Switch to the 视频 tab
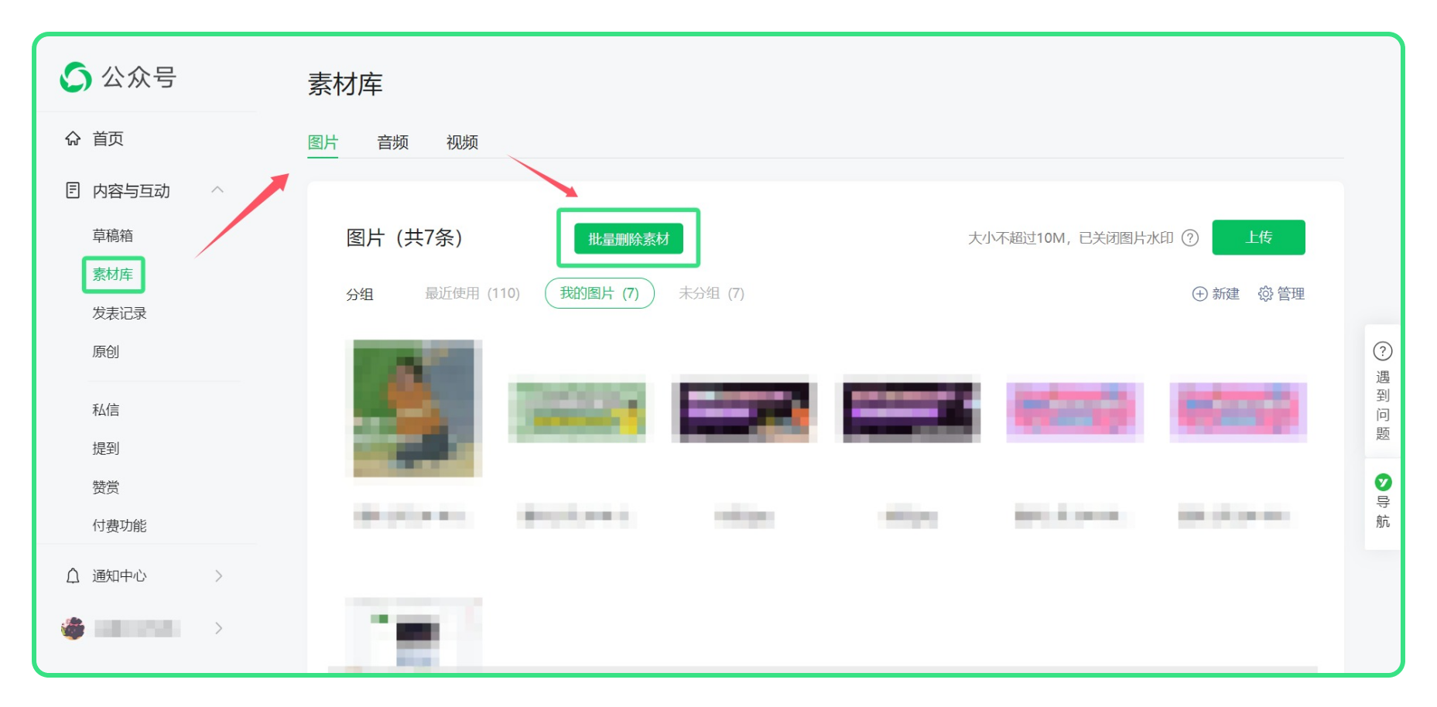1437x707 pixels. pos(462,142)
